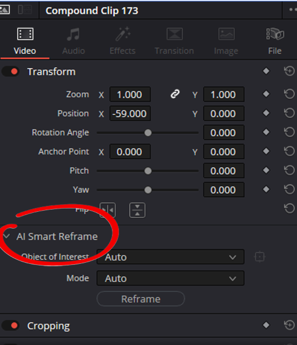This screenshot has height=345, width=297.
Task: Click the Yaw value field
Action: tap(224, 190)
